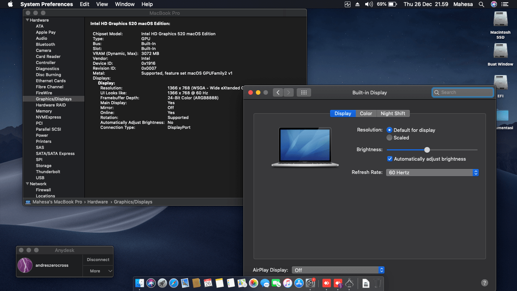This screenshot has height=291, width=517.
Task: Open the Refresh Rate 60 Hertz dropdown
Action: pos(433,172)
